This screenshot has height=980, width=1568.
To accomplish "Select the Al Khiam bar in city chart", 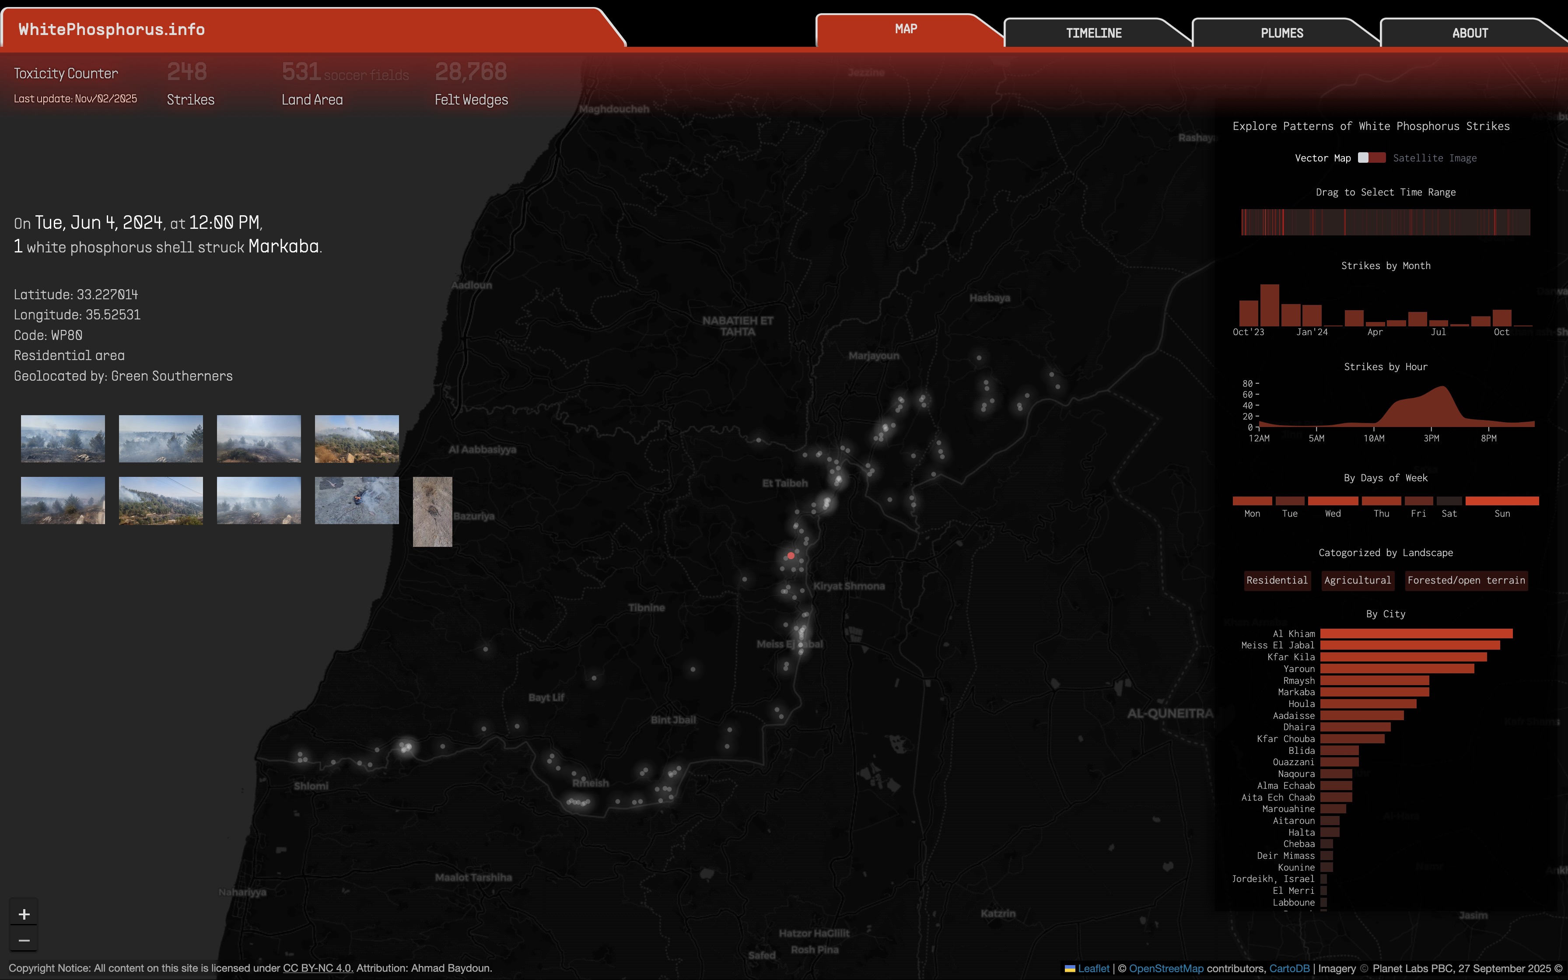I will [x=1416, y=633].
